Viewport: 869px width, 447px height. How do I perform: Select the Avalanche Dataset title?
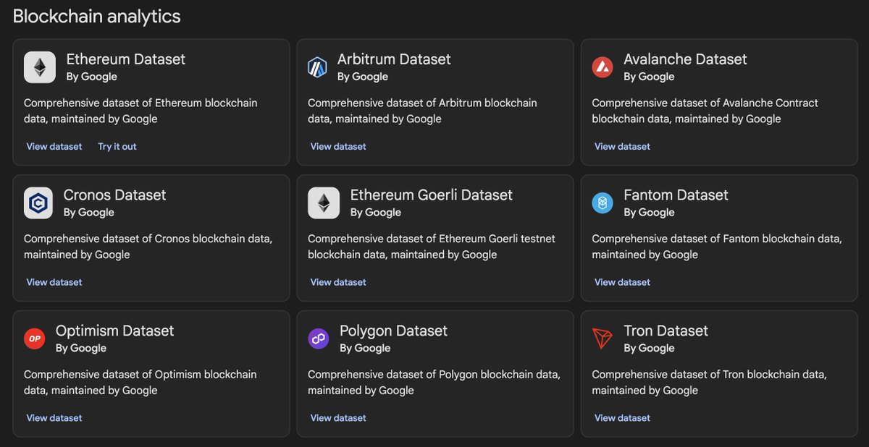(x=685, y=59)
